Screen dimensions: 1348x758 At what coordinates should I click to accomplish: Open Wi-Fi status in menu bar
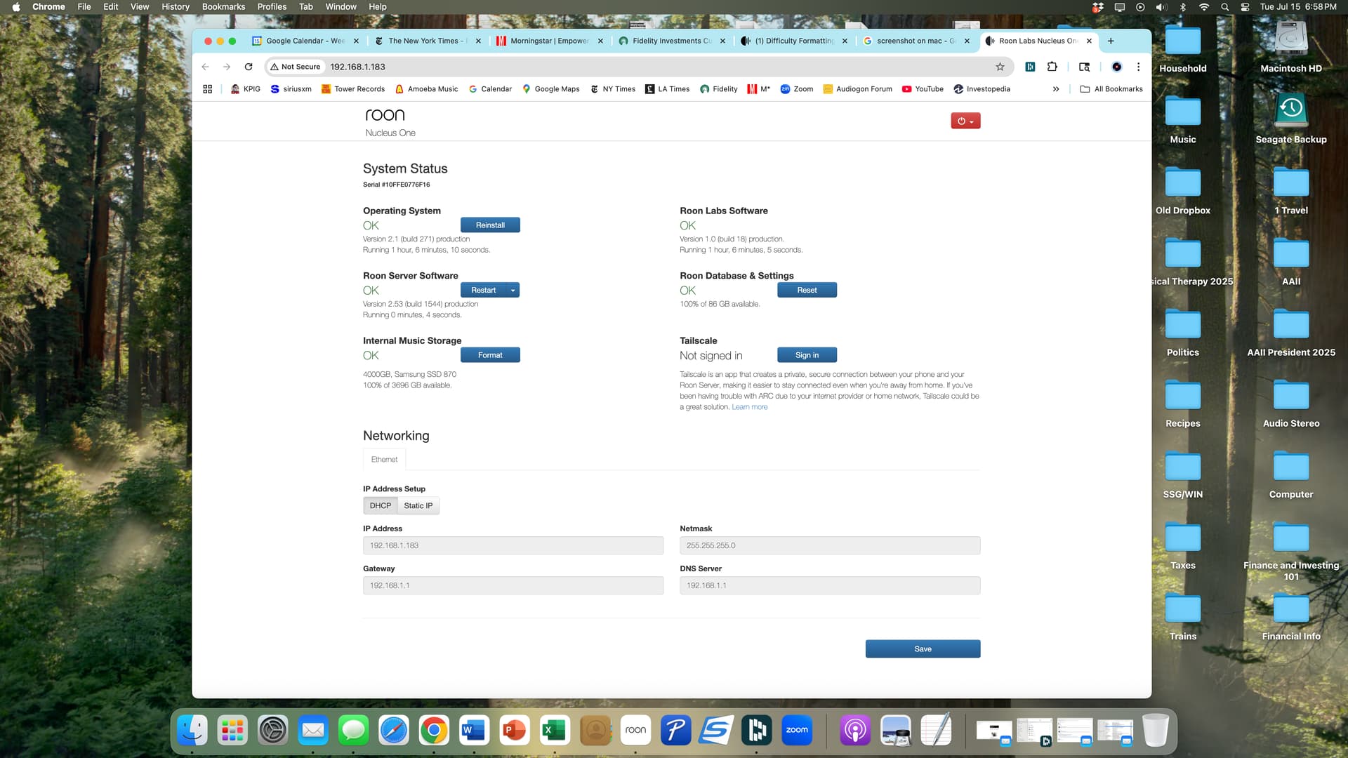(1203, 7)
